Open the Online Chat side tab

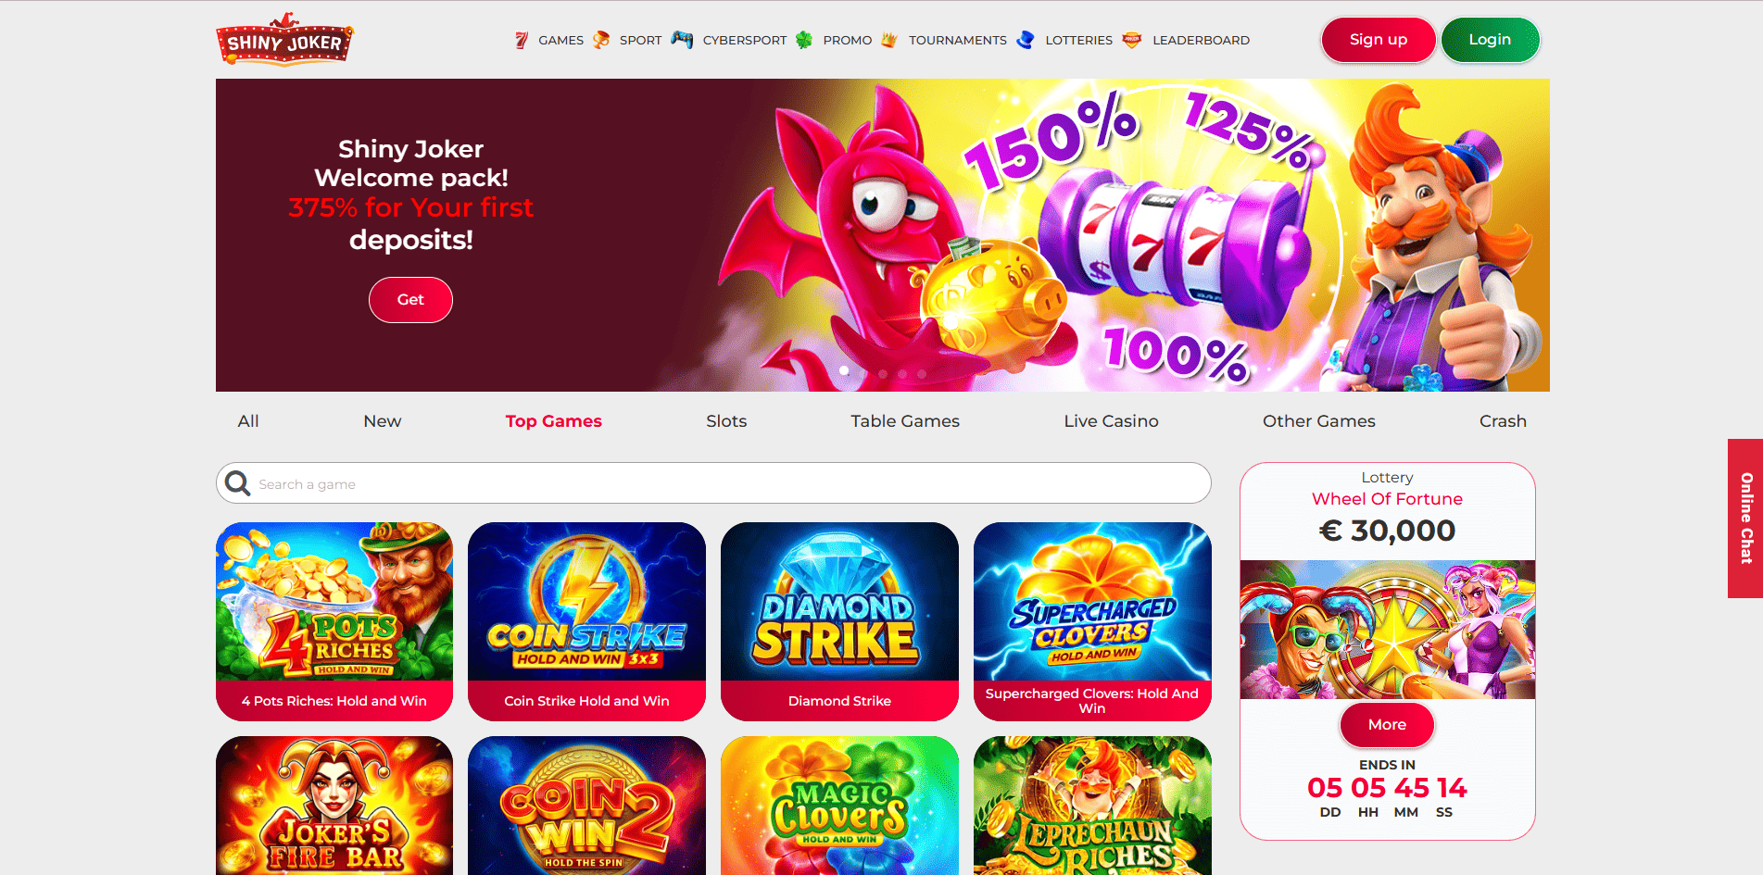click(1745, 519)
